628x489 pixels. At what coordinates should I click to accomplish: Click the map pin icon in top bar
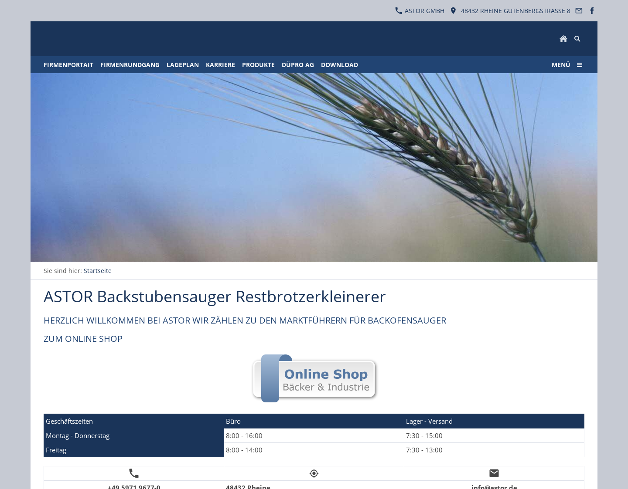453,11
